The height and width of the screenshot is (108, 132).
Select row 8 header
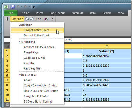[7, 85]
